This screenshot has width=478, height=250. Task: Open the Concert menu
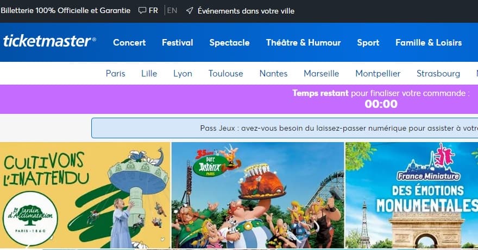pos(129,42)
